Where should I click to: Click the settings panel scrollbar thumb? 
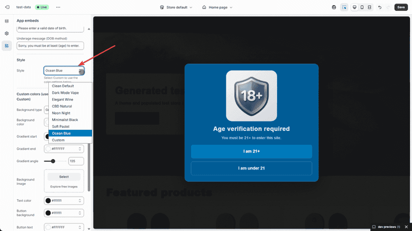tap(89, 168)
